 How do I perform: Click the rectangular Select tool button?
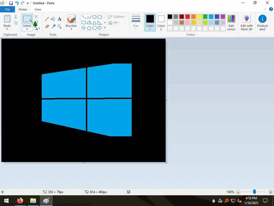point(27,19)
